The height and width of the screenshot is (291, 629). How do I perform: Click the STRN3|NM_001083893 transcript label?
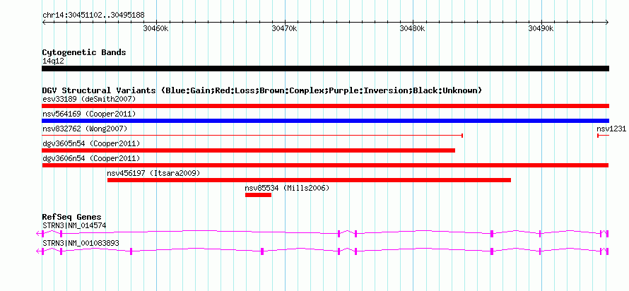coord(81,243)
